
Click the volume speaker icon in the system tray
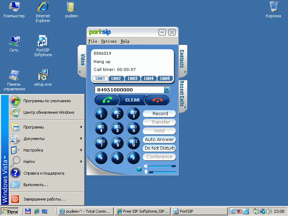[269, 211]
